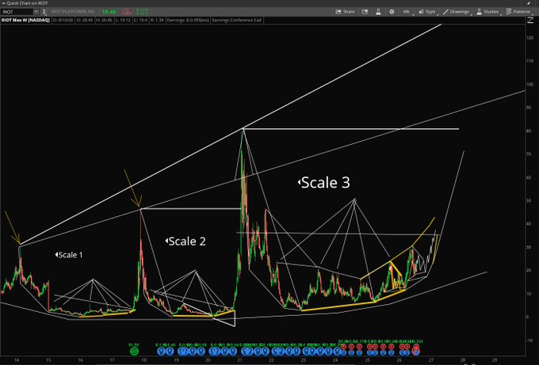Viewport: 539px width, 365px height.
Task: Open the flask Edit Studies icon
Action: tap(378, 12)
